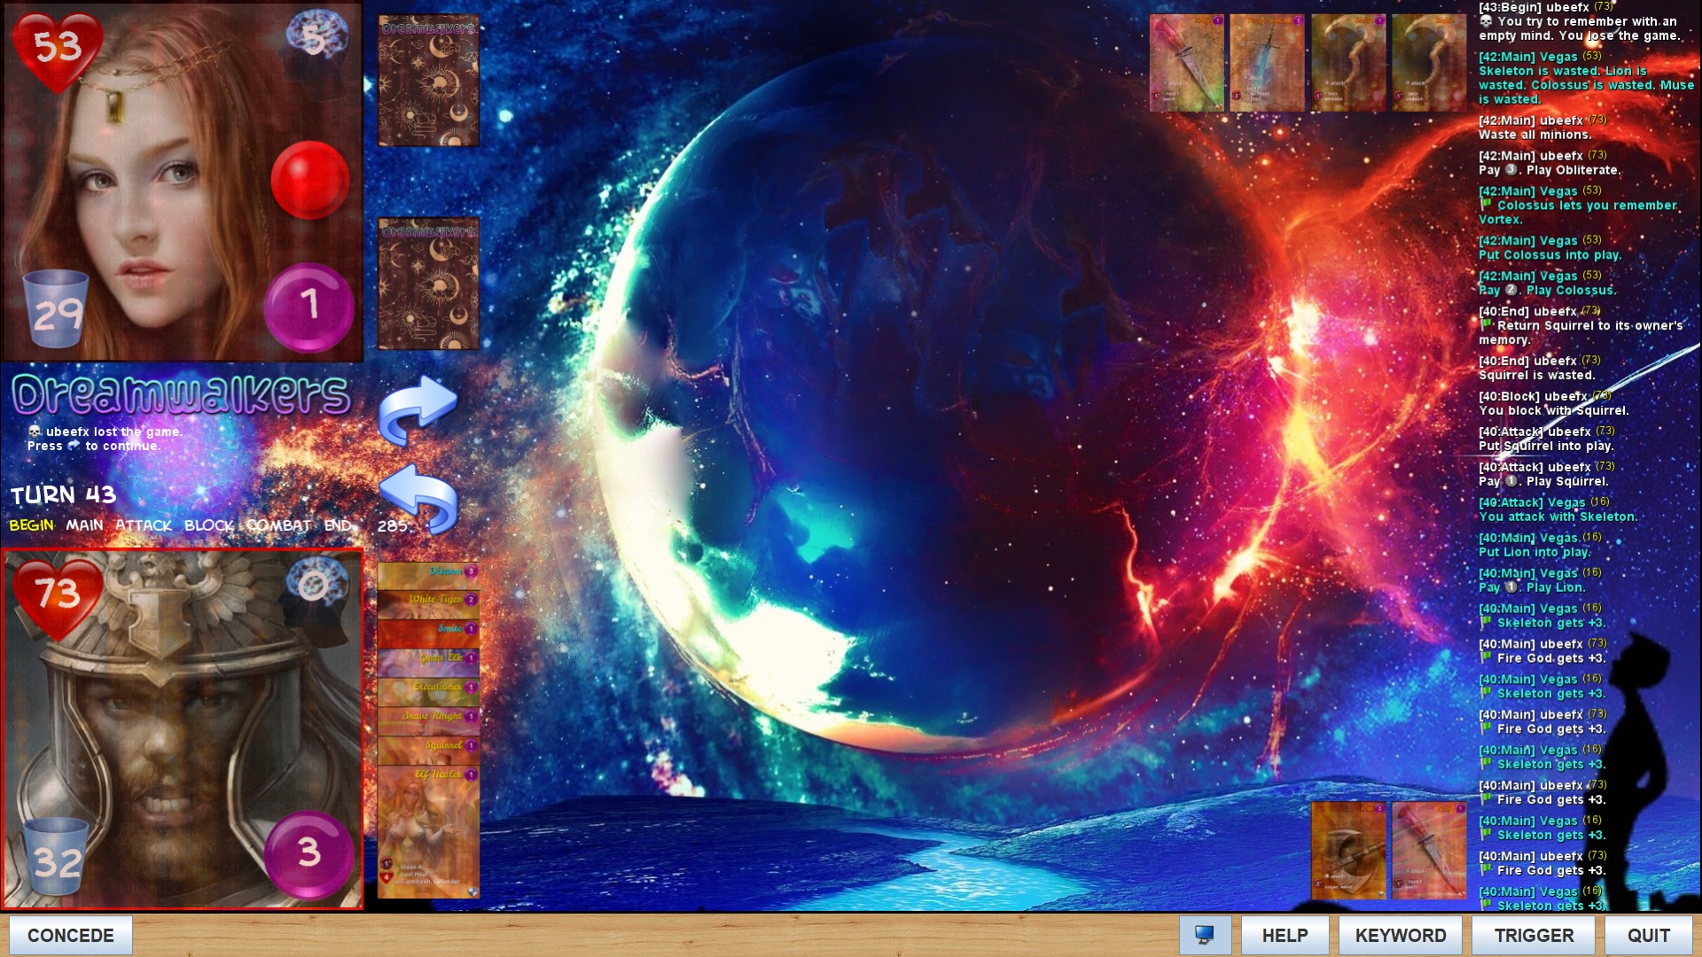Click the opponent's red orb

(309, 180)
